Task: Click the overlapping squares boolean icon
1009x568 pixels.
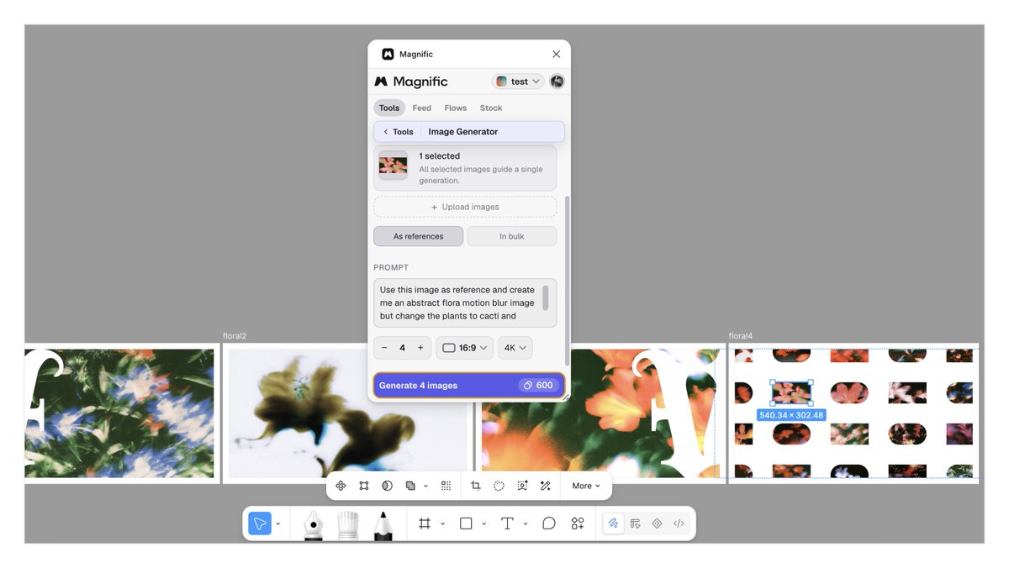Action: click(x=410, y=486)
